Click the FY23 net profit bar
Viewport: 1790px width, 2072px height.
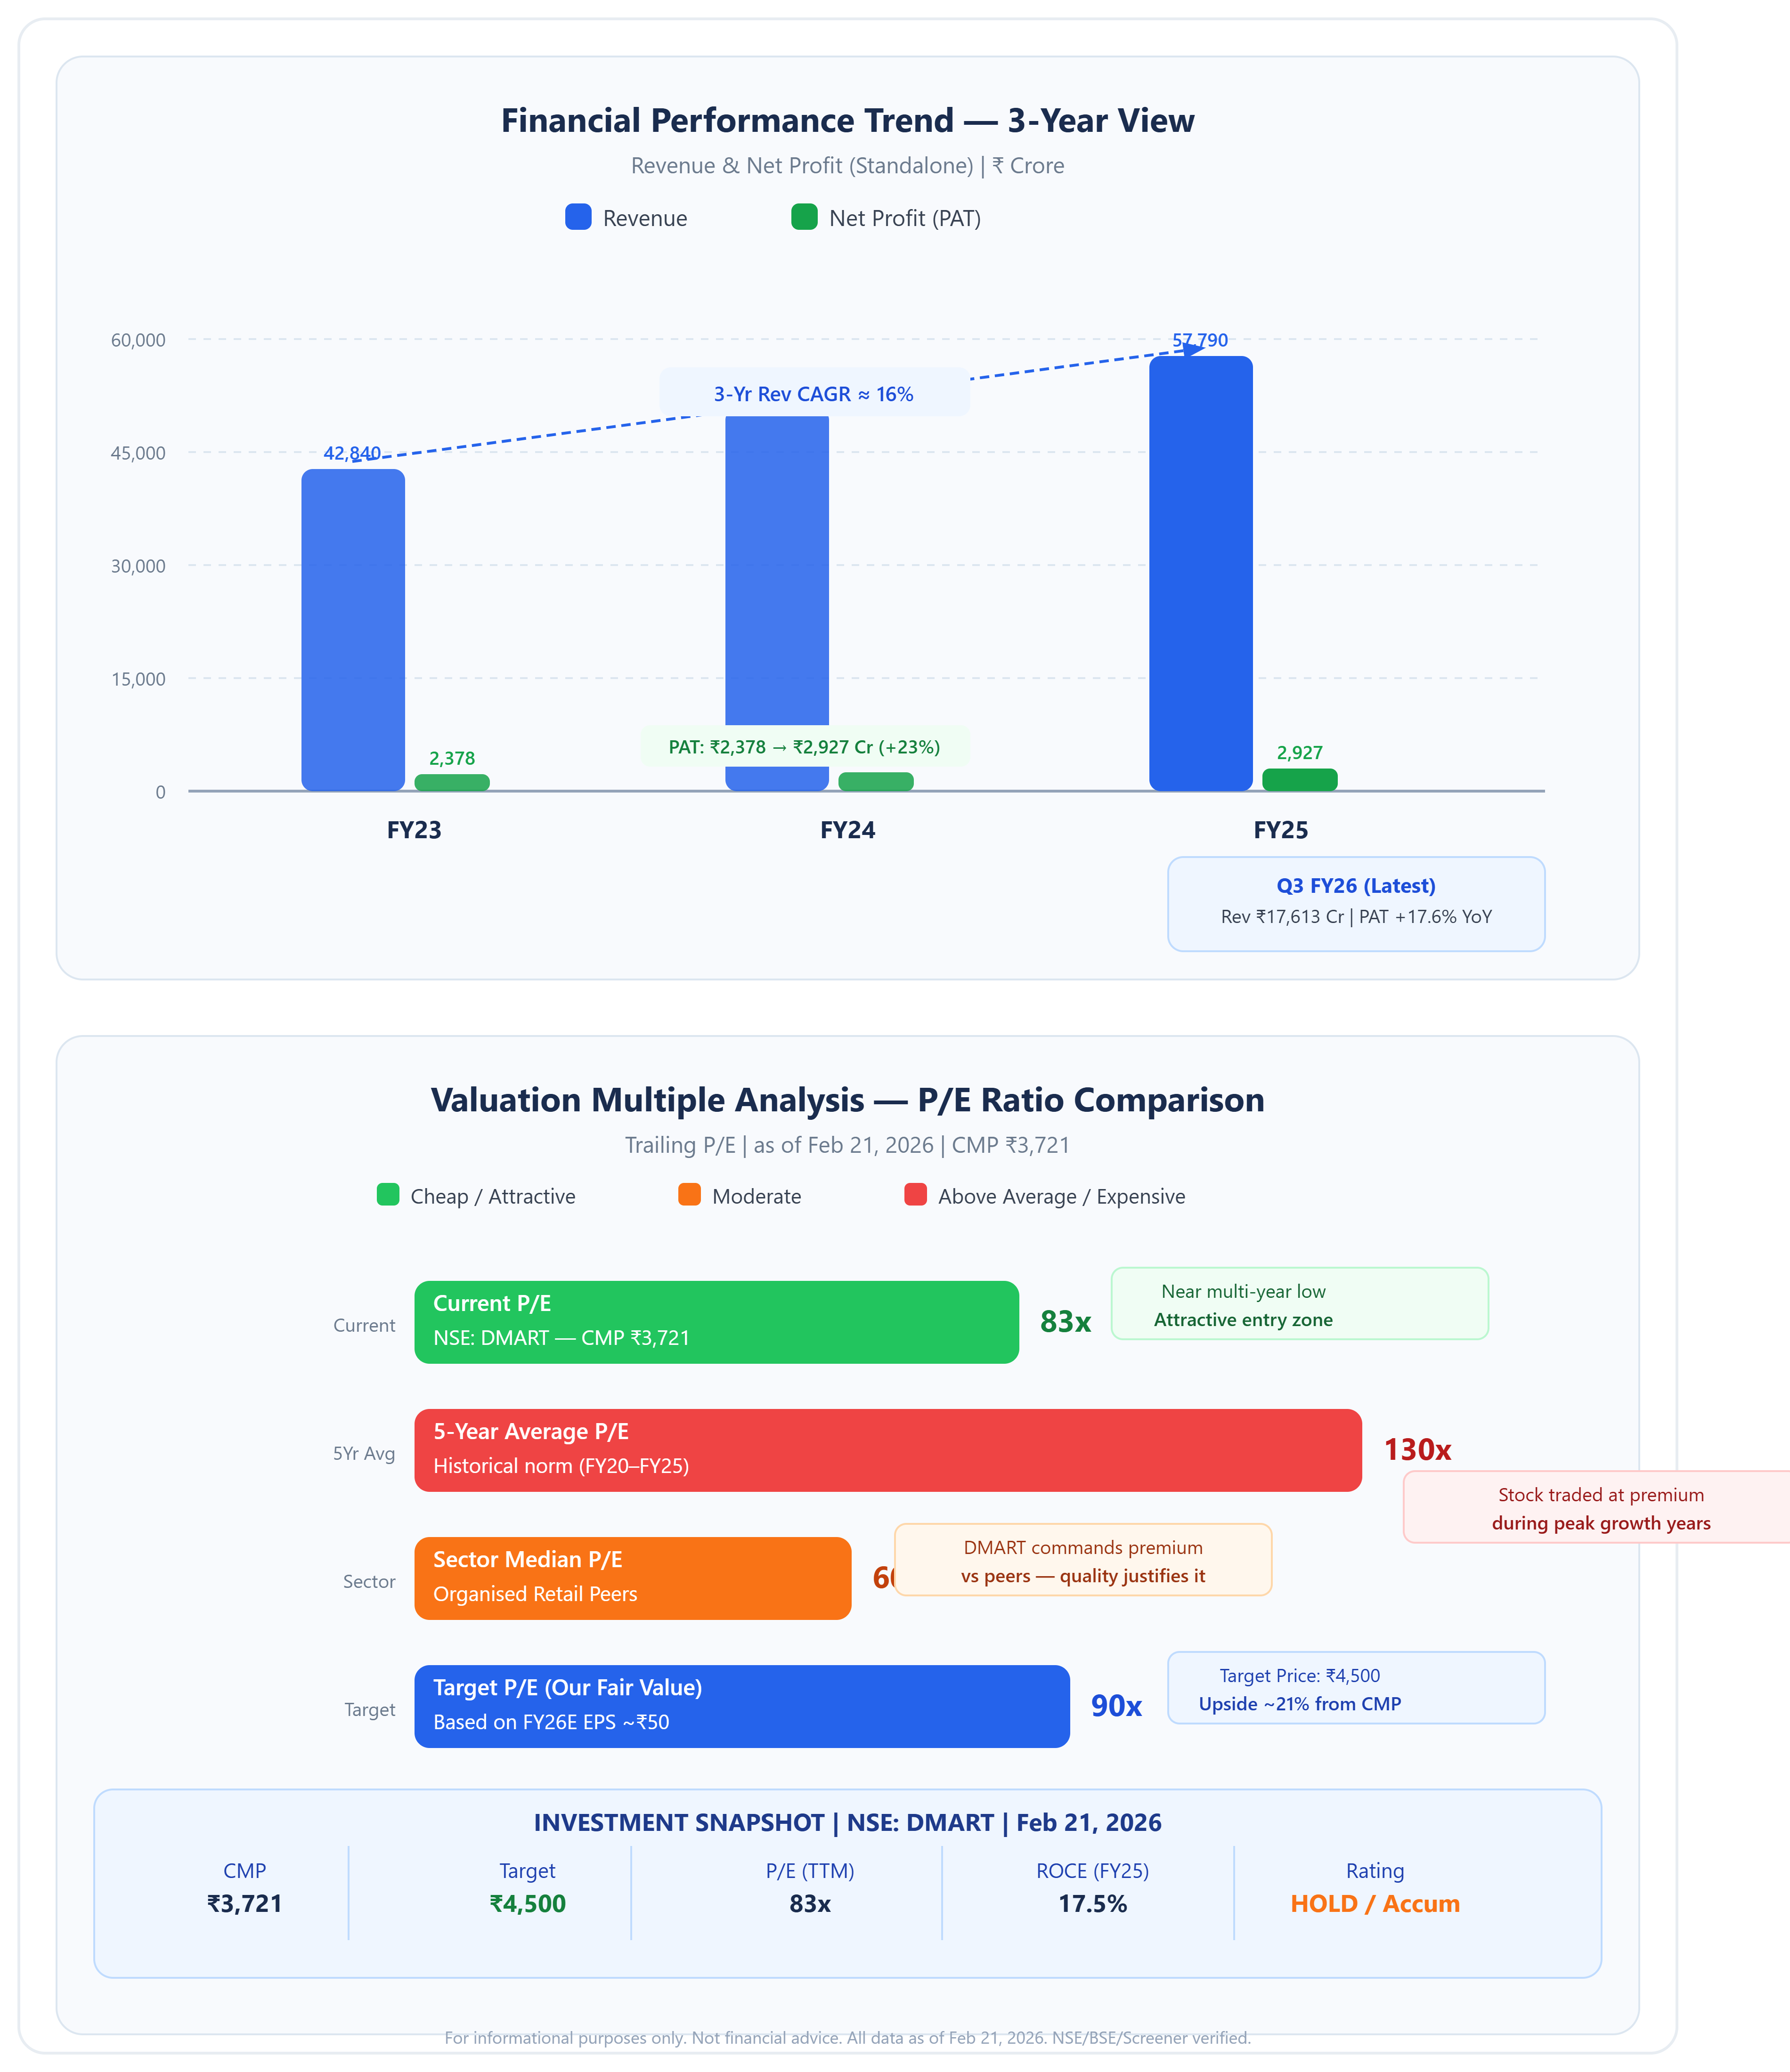click(x=451, y=783)
